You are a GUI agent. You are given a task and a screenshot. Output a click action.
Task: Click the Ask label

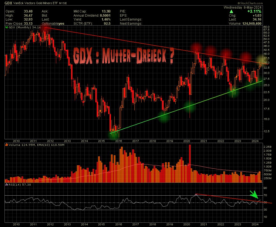coord(45,11)
